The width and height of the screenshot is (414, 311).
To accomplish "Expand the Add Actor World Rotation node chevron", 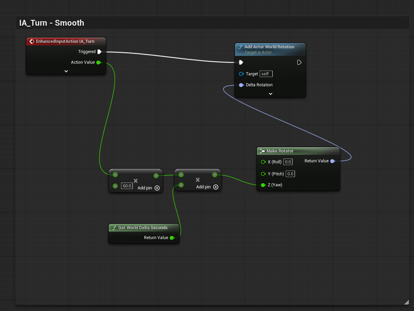I will pyautogui.click(x=270, y=94).
